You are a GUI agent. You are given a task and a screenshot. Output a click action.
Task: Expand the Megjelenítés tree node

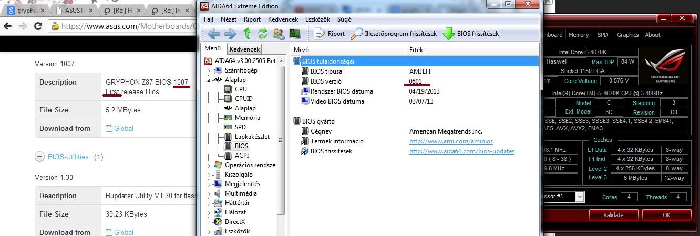210,184
